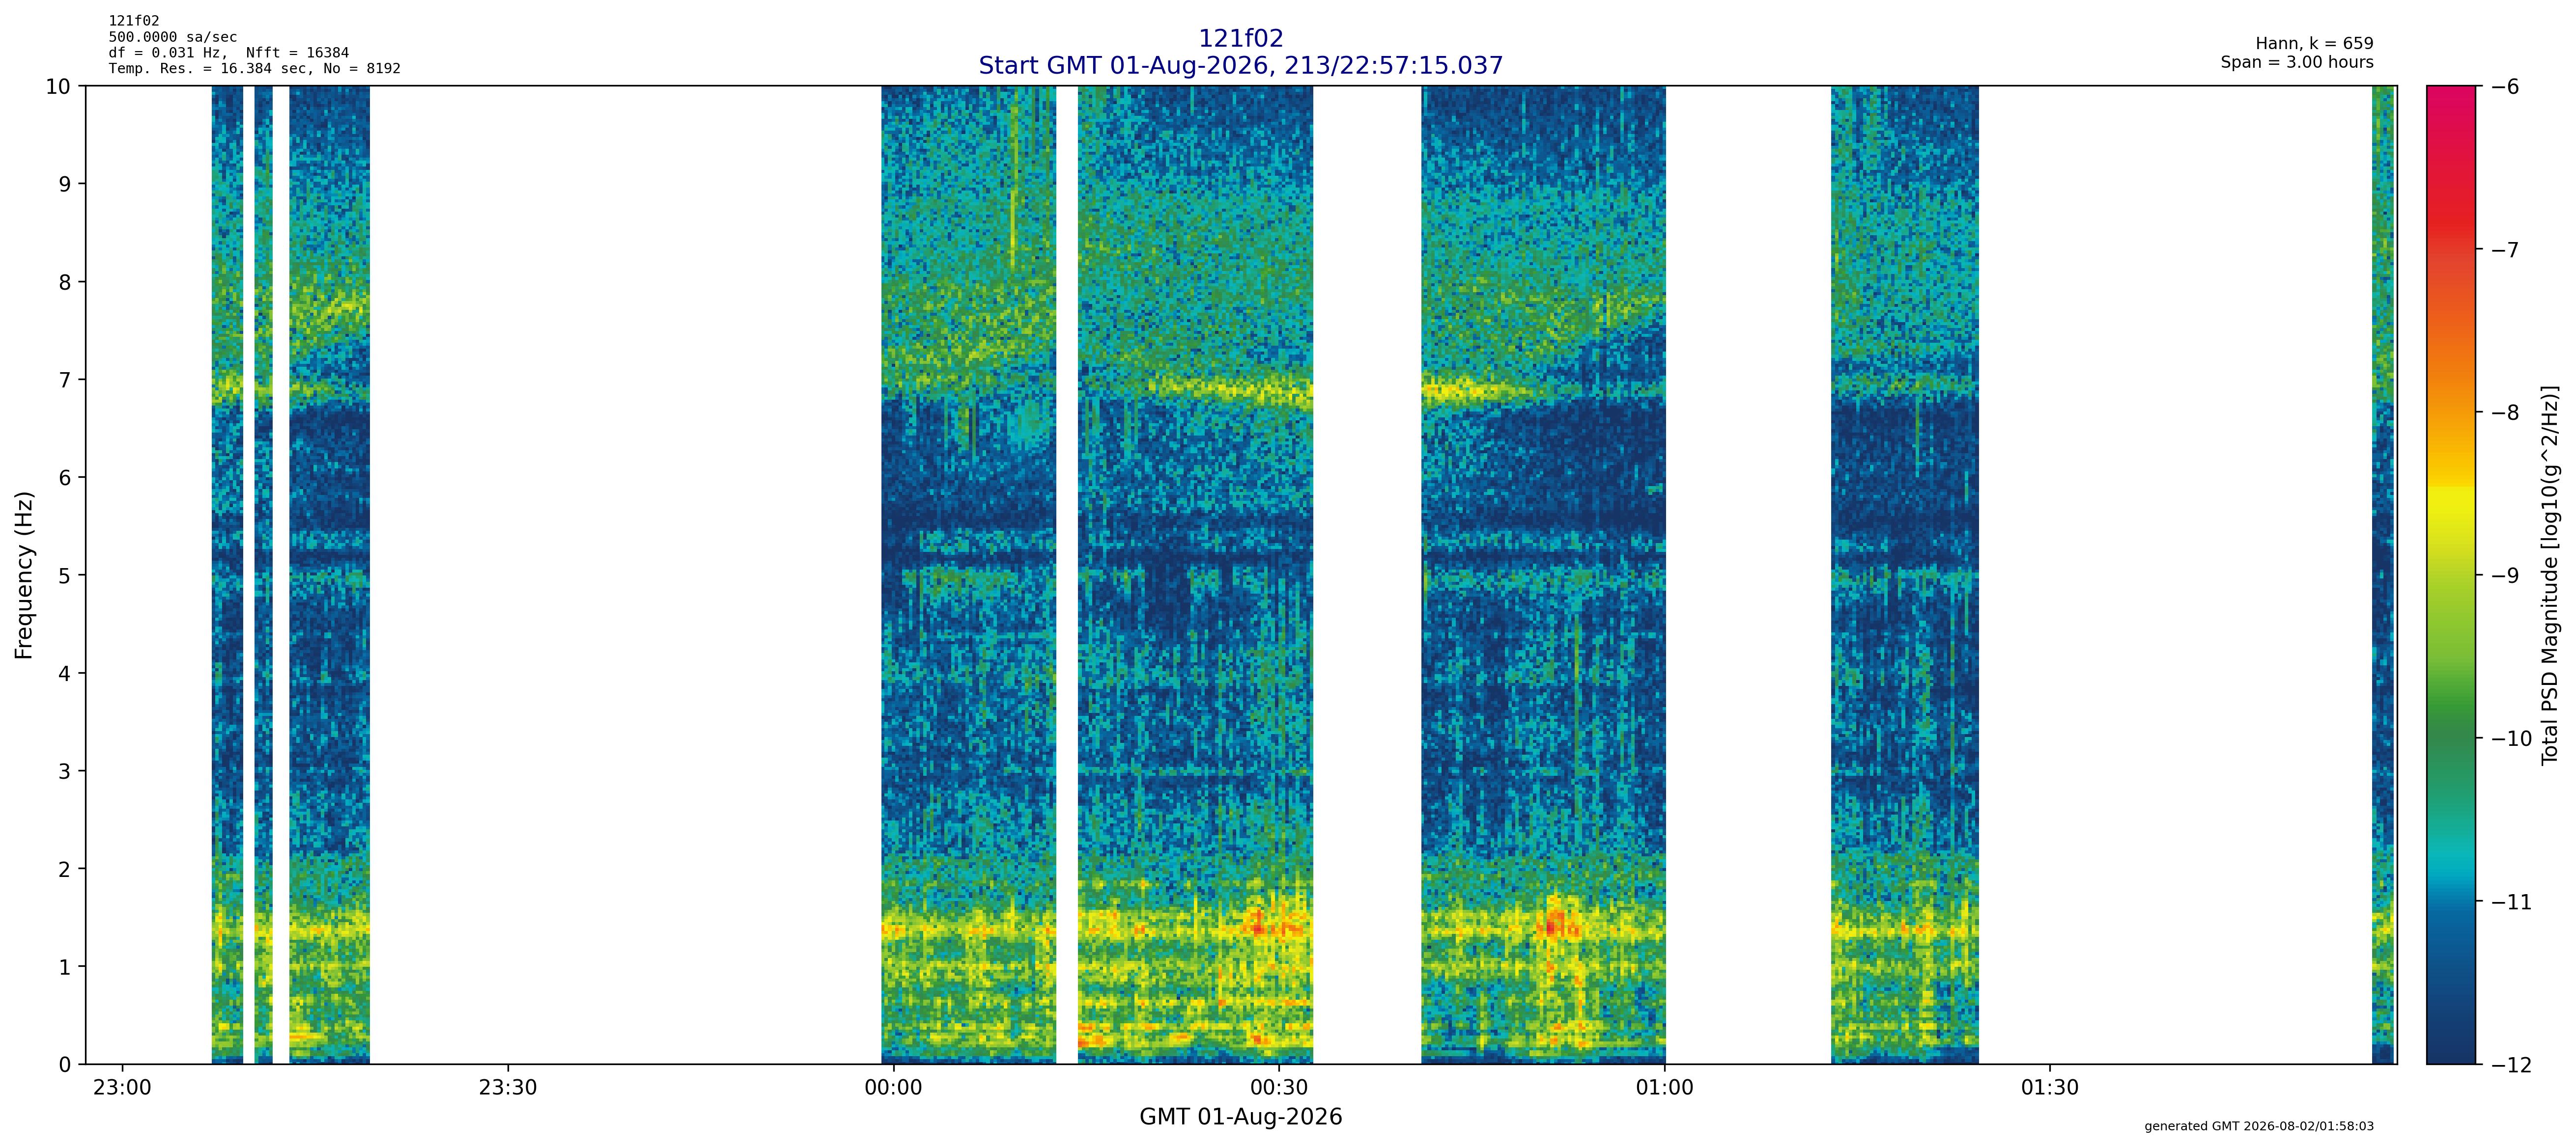Click the colorbar tick label "−12"
The image size is (2576, 1147).
point(2511,1065)
